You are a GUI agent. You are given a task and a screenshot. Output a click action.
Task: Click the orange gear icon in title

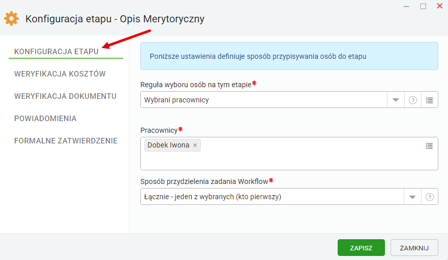(11, 19)
